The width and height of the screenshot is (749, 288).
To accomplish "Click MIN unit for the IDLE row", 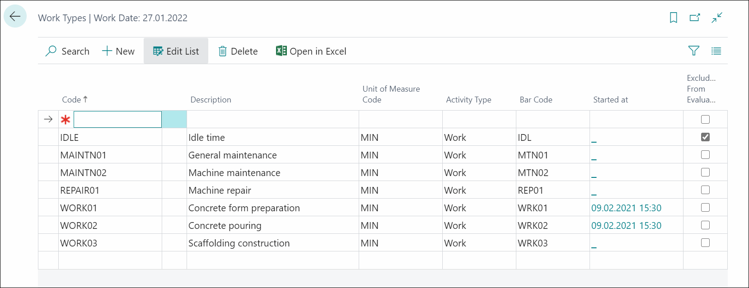I will (370, 138).
